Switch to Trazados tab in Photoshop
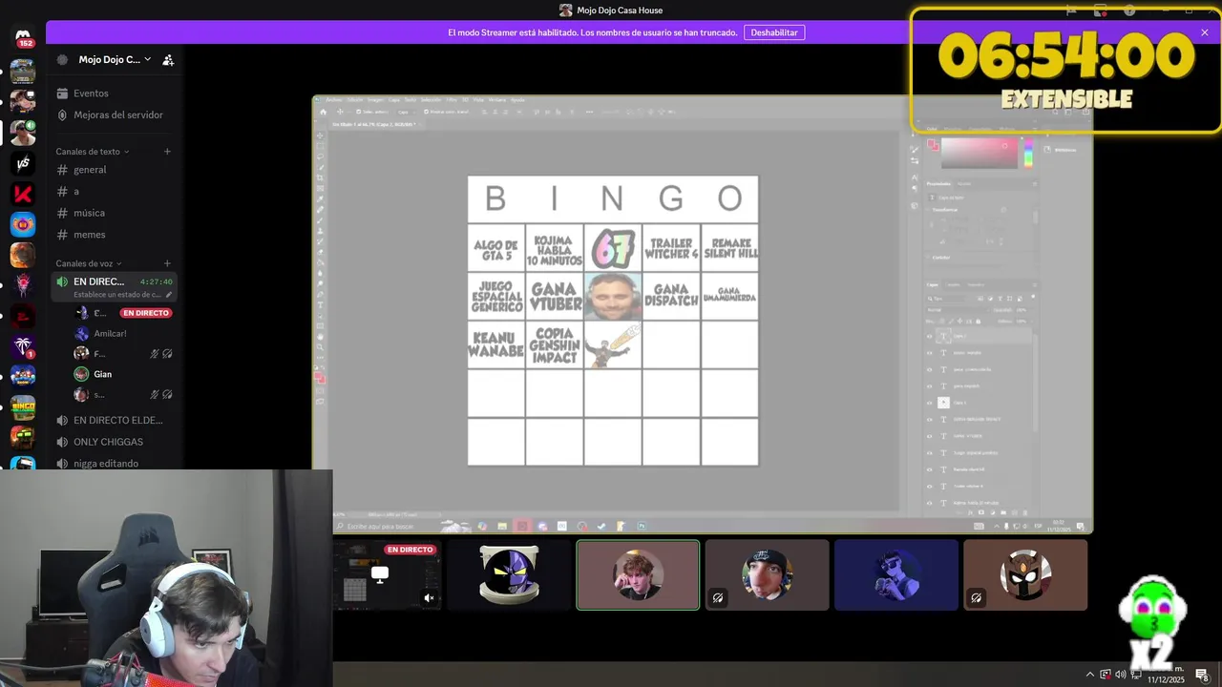Image resolution: width=1222 pixels, height=687 pixels. [976, 284]
